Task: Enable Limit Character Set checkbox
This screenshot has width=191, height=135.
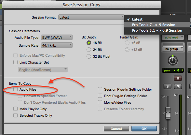Action: [16, 62]
